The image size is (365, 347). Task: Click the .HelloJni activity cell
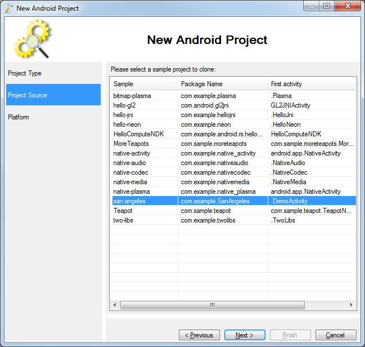(282, 115)
